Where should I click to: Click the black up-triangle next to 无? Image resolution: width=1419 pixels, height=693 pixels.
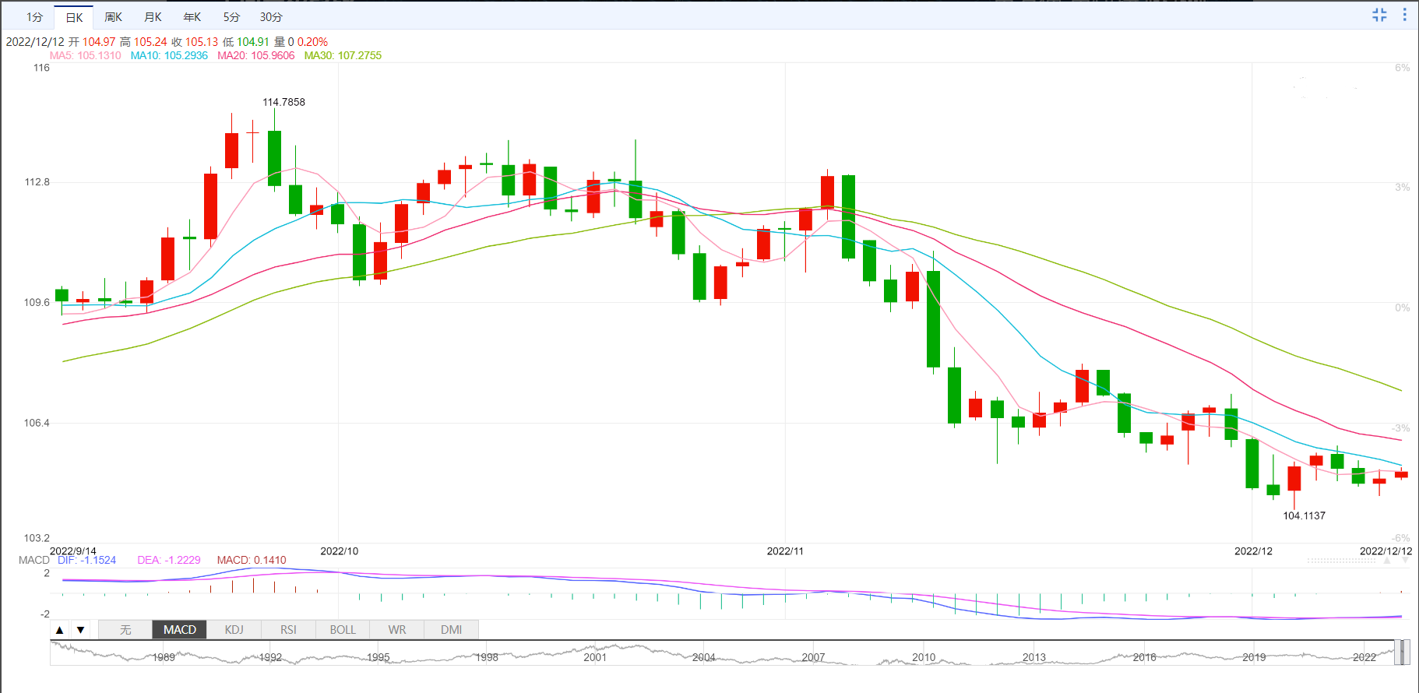click(x=60, y=630)
